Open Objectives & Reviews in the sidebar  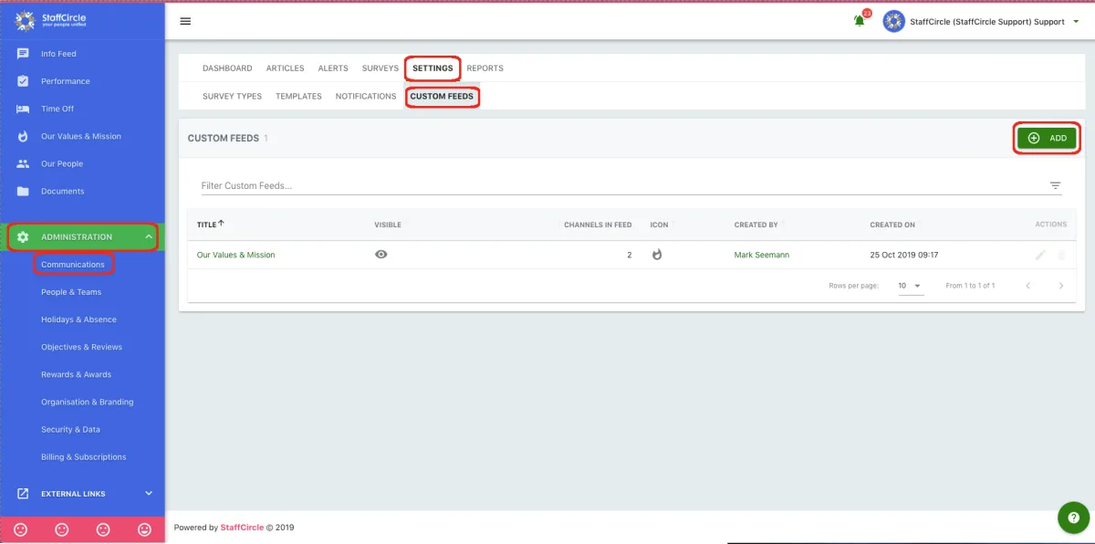tap(81, 347)
